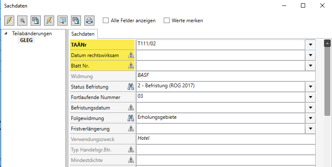Image resolution: width=332 pixels, height=167 pixels.
Task: Click the Fortlaufende Nummer label
Action: [96, 97]
